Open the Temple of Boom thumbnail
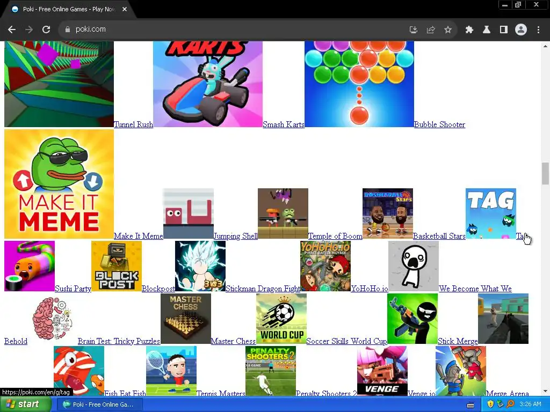 click(x=283, y=214)
